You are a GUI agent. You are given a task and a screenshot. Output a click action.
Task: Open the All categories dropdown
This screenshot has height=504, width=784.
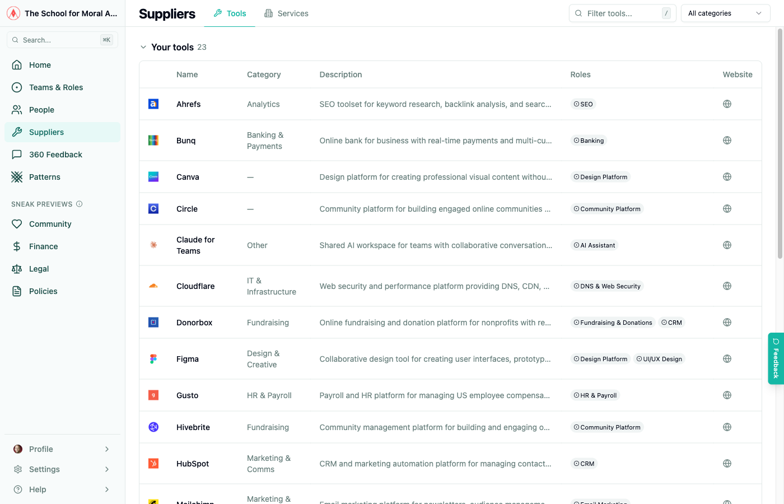725,13
